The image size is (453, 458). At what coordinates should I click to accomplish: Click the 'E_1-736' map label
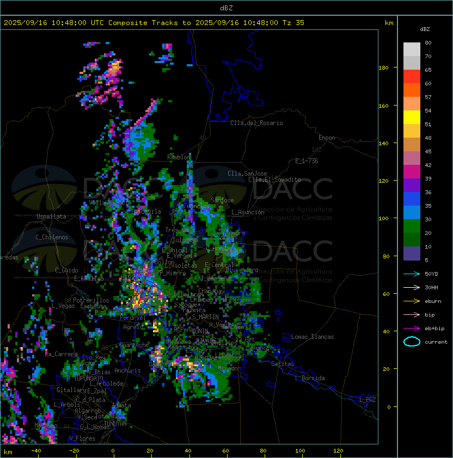(307, 161)
